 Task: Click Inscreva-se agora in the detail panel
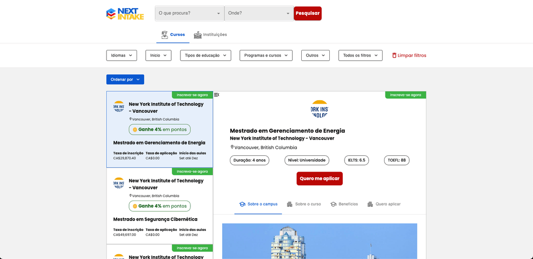coord(405,95)
